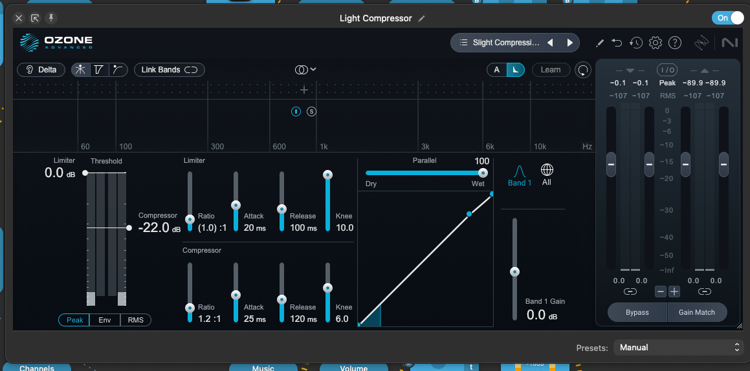Click the Native Instruments logo icon

click(729, 43)
